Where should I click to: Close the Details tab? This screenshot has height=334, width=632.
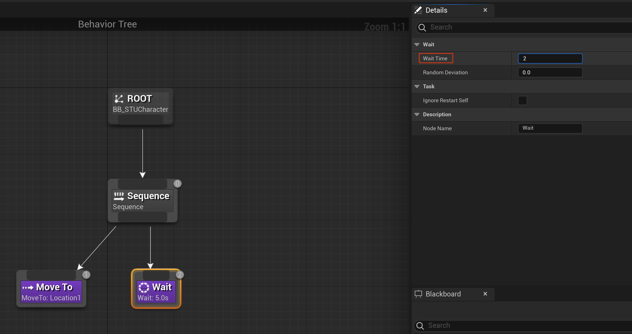485,10
